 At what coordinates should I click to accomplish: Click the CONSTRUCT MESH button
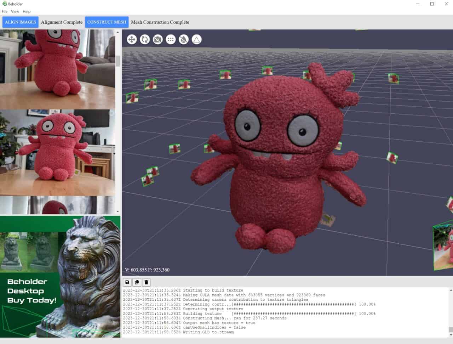point(107,22)
